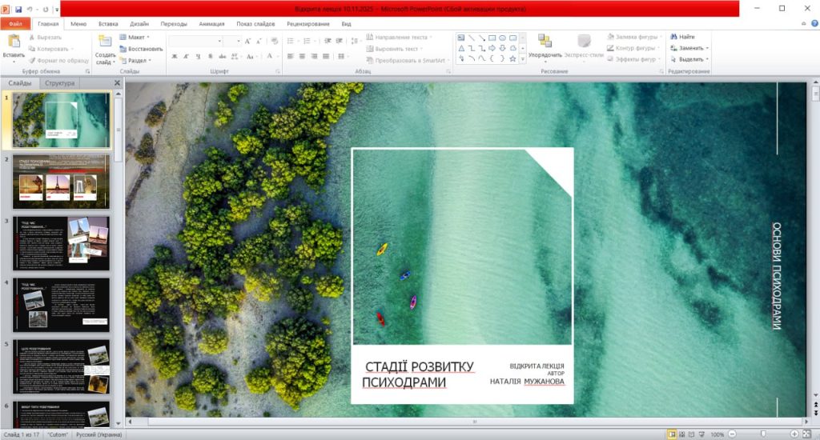Toggle italic К formatting button
Viewport: 820px width, 440px height.
click(x=187, y=56)
